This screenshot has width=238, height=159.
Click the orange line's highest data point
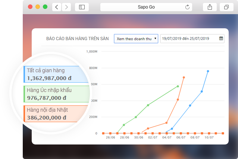[x=184, y=77]
